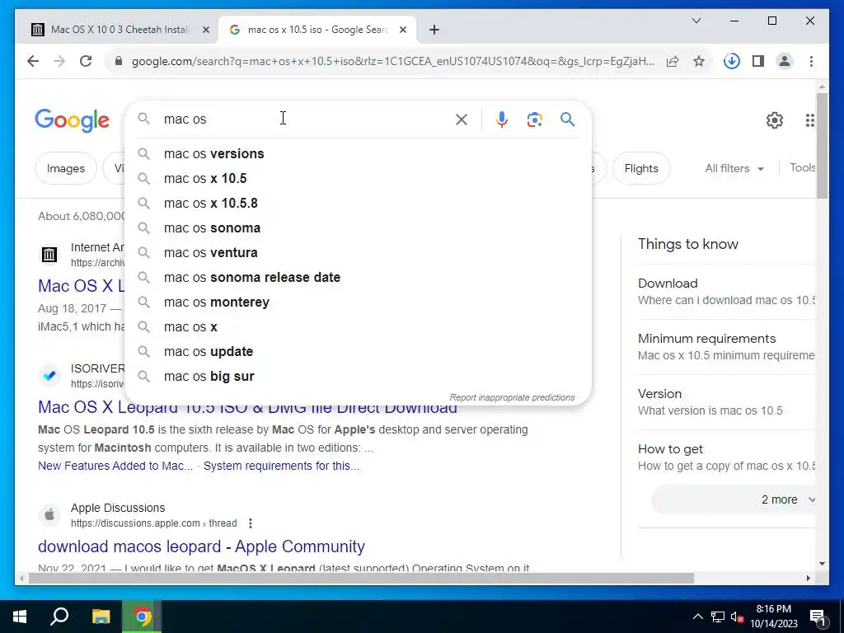Click the muted volume tray icon
The height and width of the screenshot is (633, 844).
(737, 617)
